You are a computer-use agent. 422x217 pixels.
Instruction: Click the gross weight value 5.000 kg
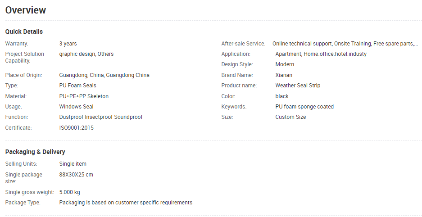point(69,192)
